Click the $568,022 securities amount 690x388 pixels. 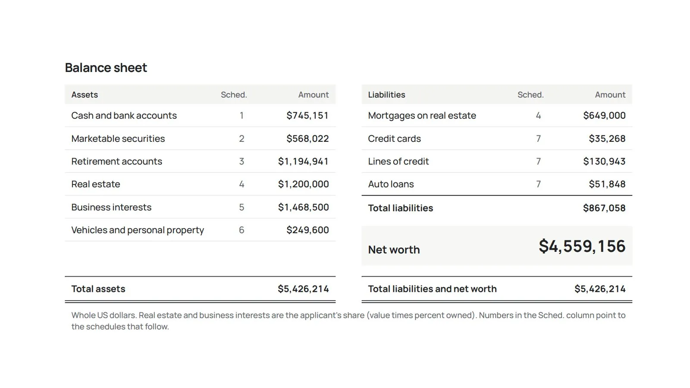(x=307, y=138)
